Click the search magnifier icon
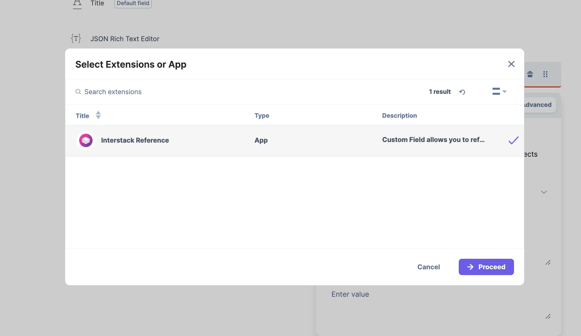The image size is (581, 336). pyautogui.click(x=78, y=92)
